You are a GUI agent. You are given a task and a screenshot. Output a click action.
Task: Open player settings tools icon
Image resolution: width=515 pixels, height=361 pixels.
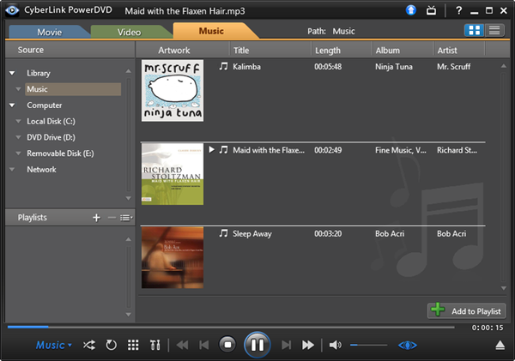(x=155, y=346)
